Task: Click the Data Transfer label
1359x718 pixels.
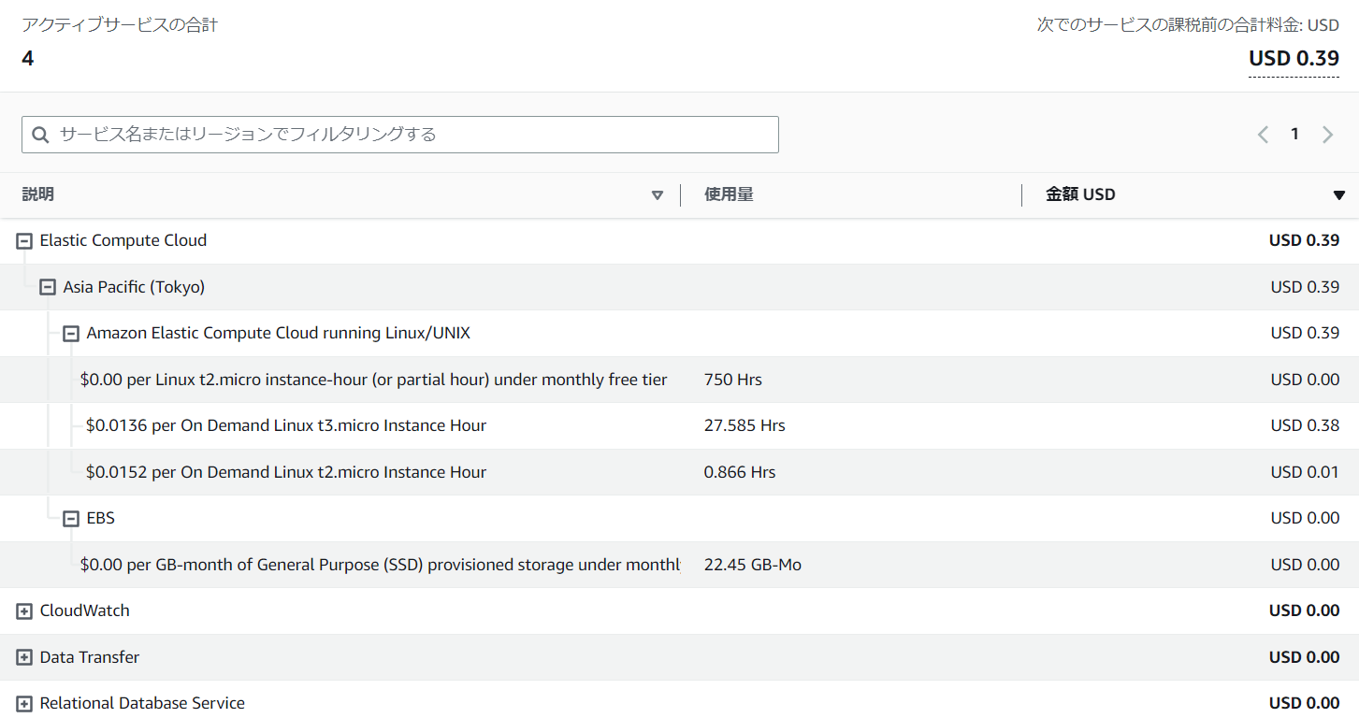Action: pyautogui.click(x=90, y=657)
